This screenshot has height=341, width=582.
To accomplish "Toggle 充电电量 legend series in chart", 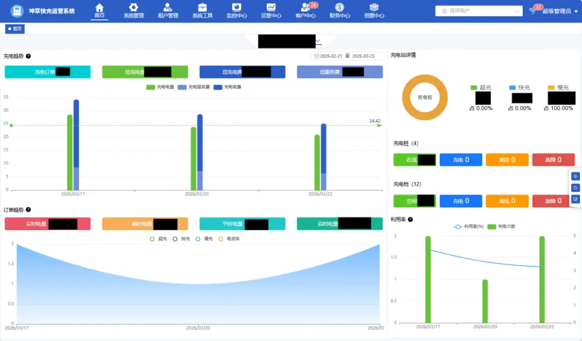I will [160, 87].
